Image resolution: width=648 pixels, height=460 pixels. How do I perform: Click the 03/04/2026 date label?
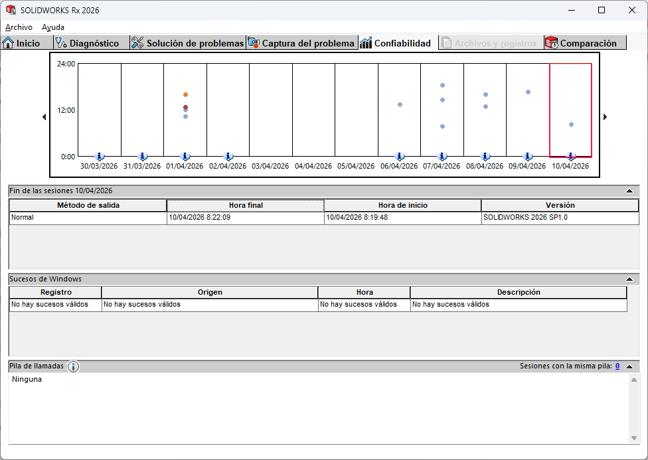click(x=270, y=166)
